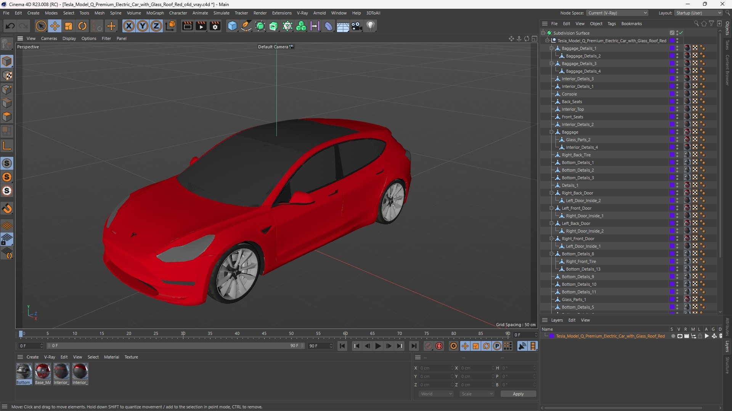Add a Cube primitive object

click(232, 26)
